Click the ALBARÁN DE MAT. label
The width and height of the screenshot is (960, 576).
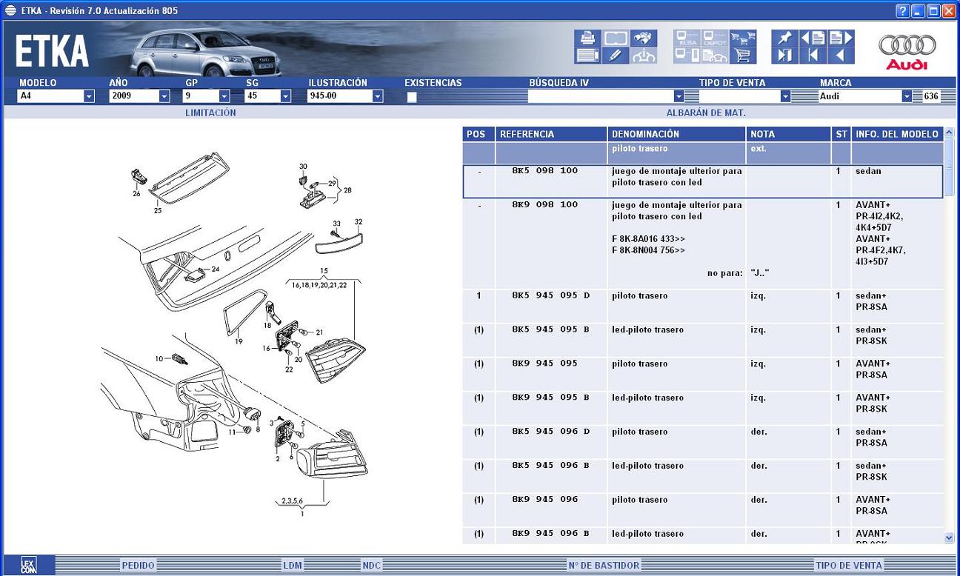(706, 113)
